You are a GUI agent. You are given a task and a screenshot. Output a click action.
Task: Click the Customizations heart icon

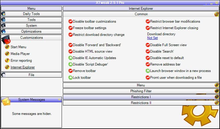[x=6, y=40]
